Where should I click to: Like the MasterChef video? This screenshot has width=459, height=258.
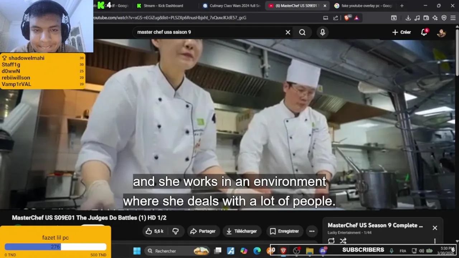155,231
